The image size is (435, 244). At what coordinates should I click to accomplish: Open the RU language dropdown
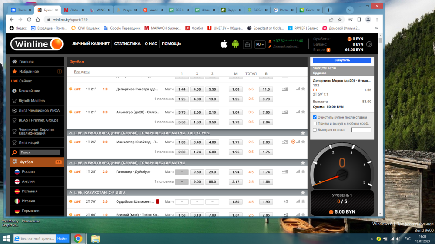click(260, 44)
